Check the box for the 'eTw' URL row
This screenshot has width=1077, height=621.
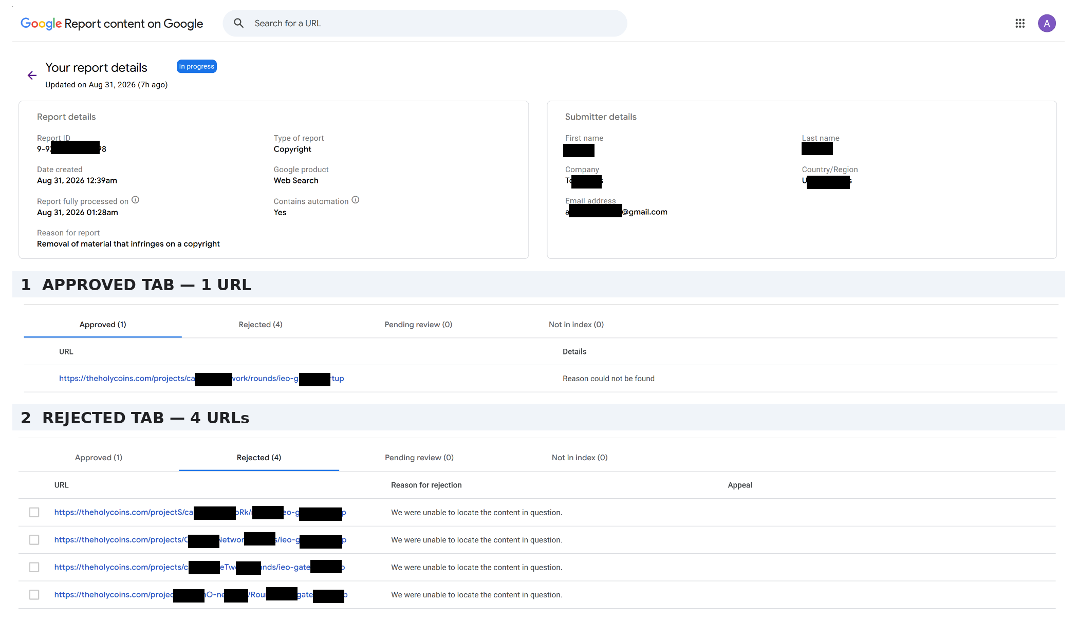[34, 567]
